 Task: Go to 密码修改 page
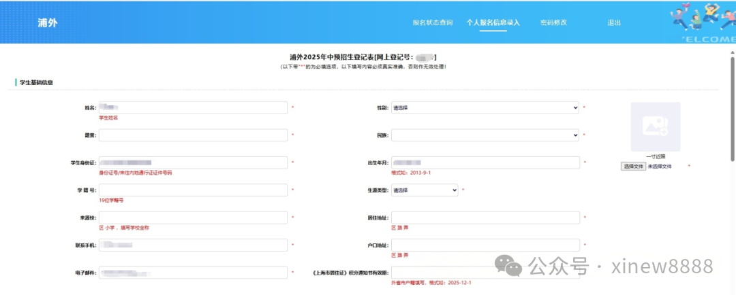point(553,22)
